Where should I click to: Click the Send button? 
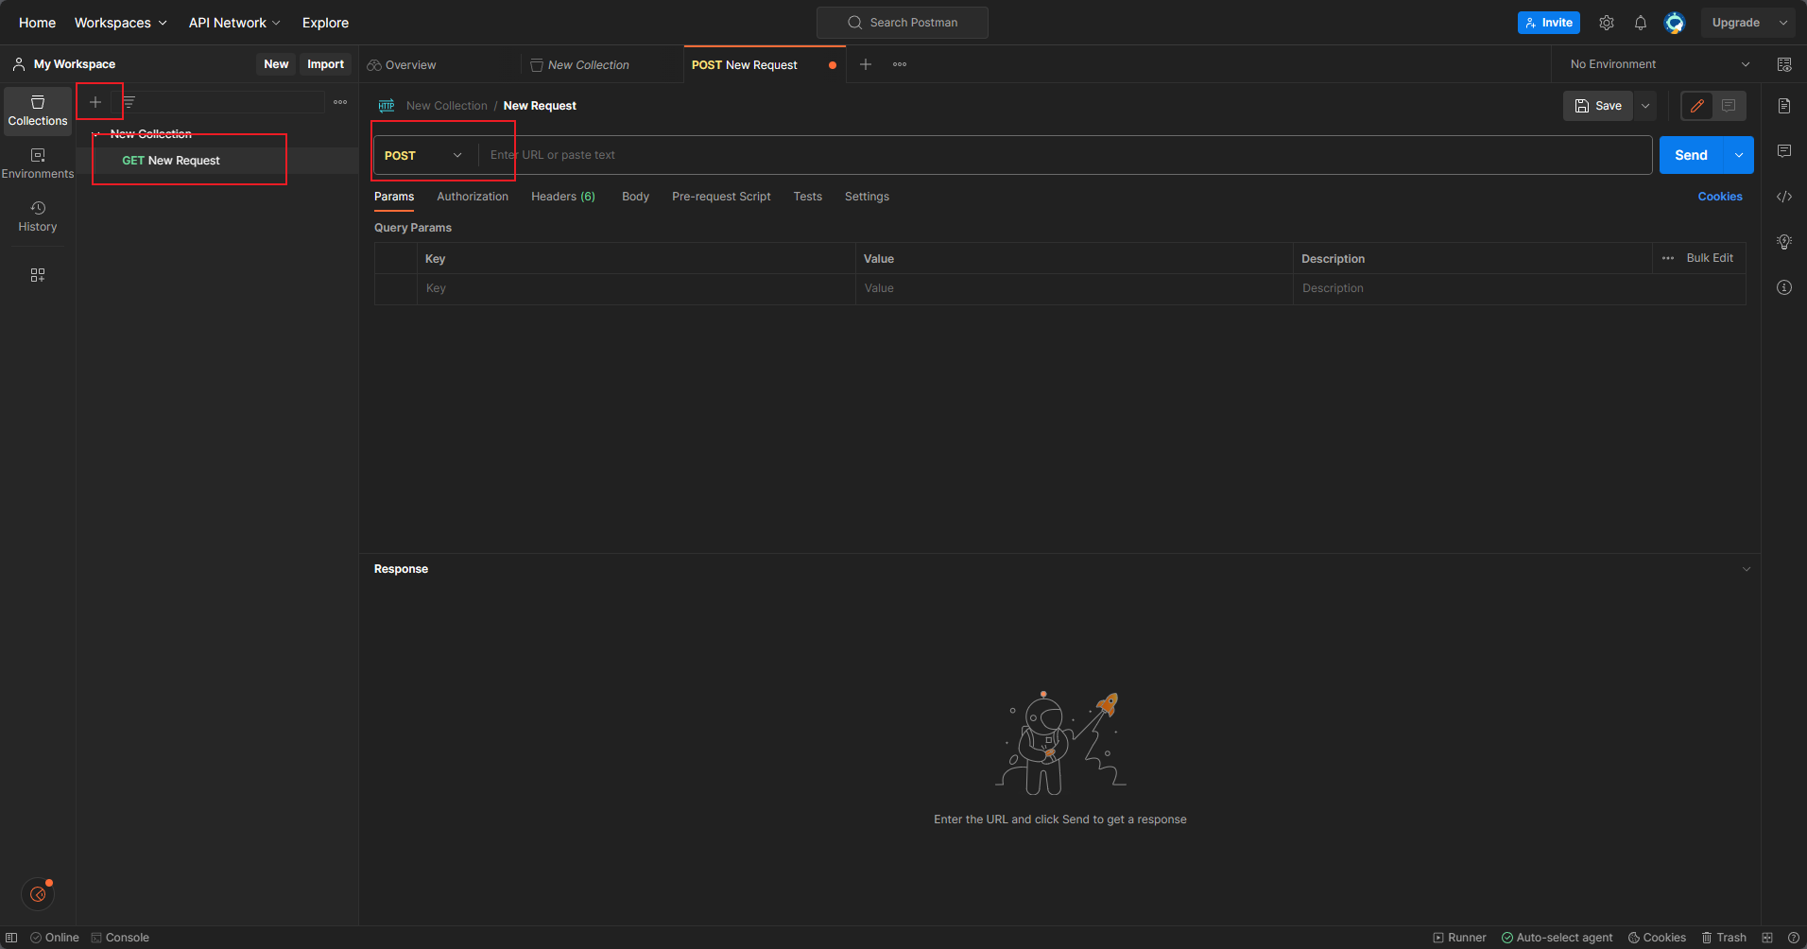click(x=1692, y=155)
